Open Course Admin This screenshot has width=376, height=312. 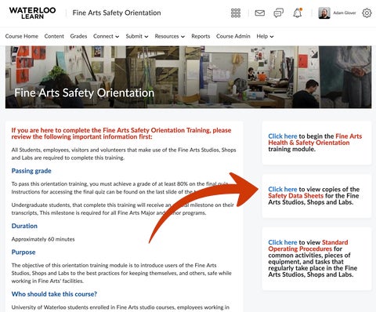click(233, 36)
